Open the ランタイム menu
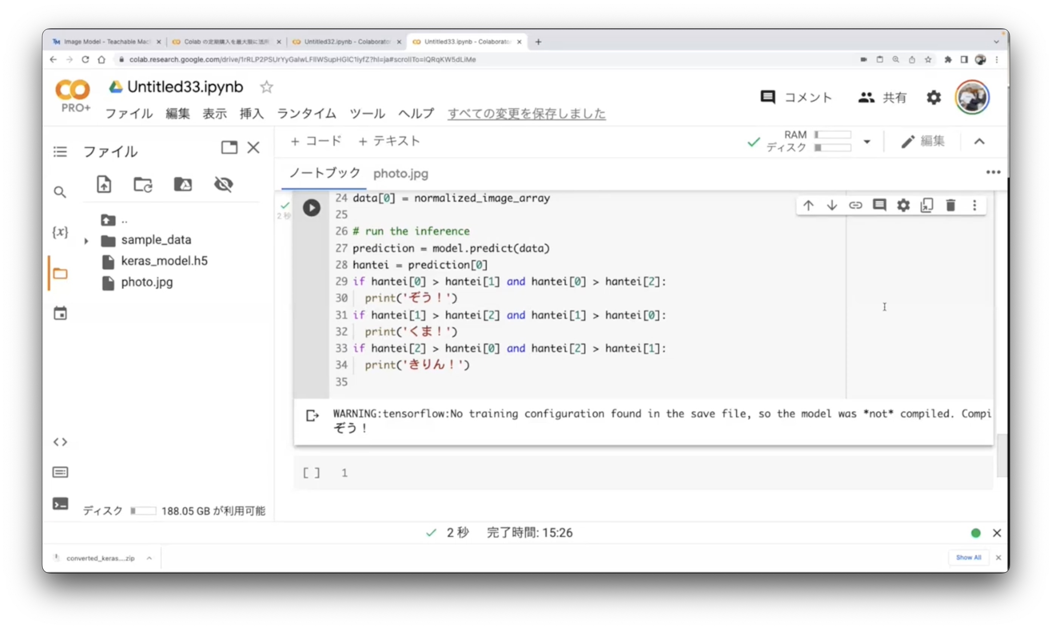This screenshot has height=629, width=1052. pos(306,114)
